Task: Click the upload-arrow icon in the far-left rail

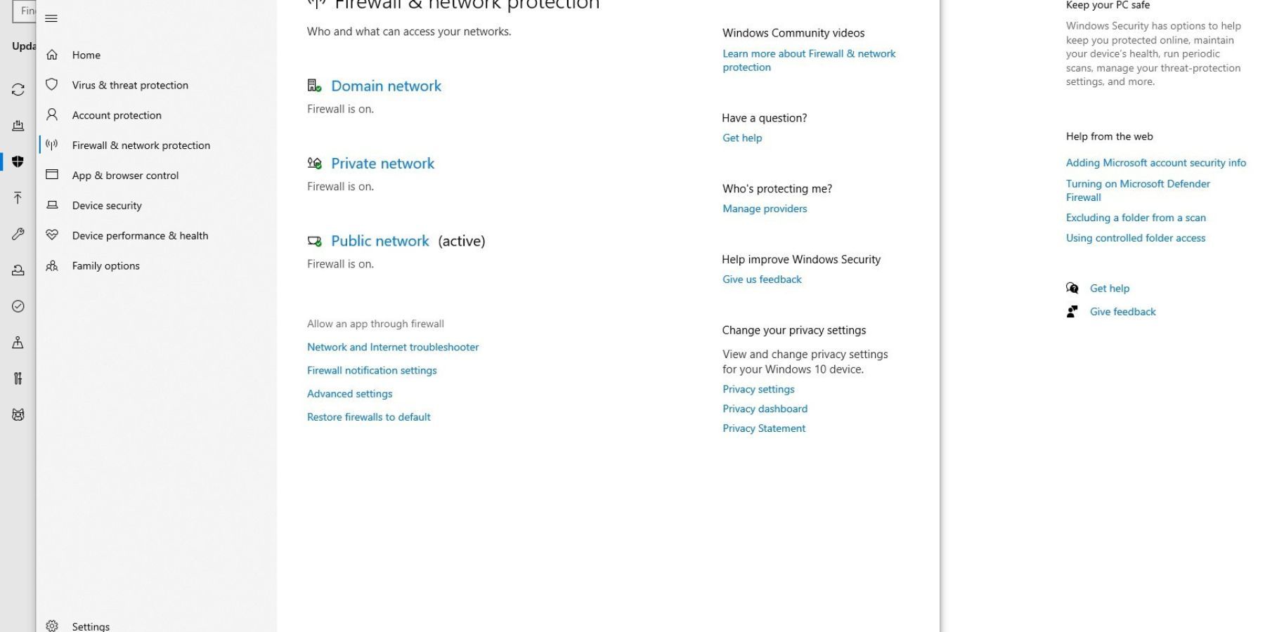Action: click(x=18, y=198)
